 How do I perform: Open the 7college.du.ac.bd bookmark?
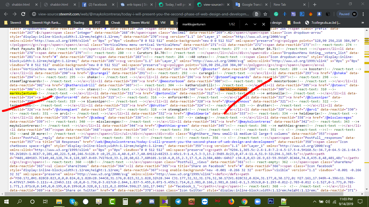(323, 23)
